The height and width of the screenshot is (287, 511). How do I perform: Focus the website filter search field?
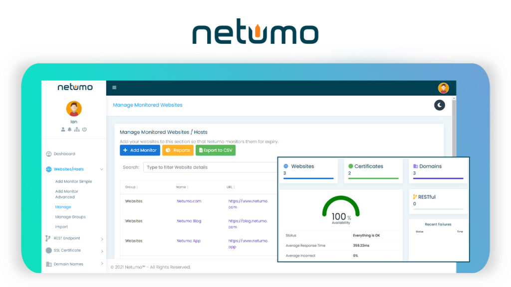(x=210, y=167)
